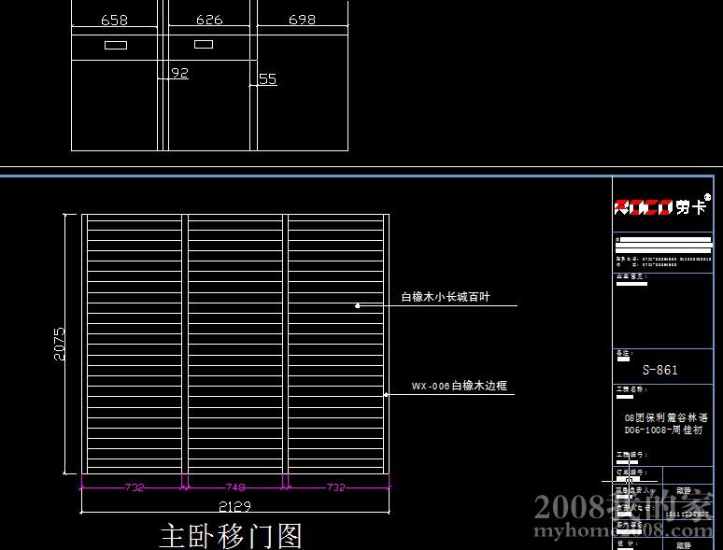Click the 55 gap dimension
Screen dimensions: 723x550
pyautogui.click(x=268, y=79)
